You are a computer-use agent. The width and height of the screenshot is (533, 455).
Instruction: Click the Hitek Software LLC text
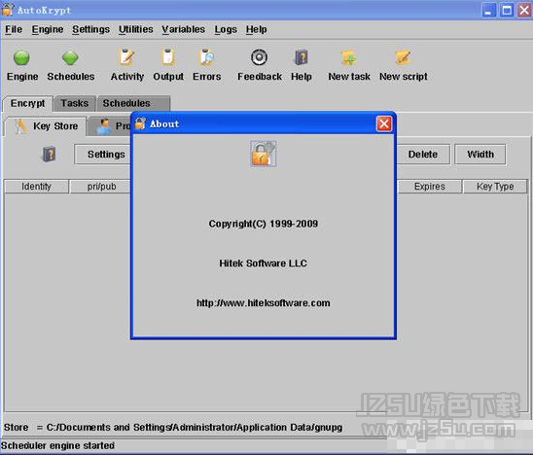click(x=263, y=263)
